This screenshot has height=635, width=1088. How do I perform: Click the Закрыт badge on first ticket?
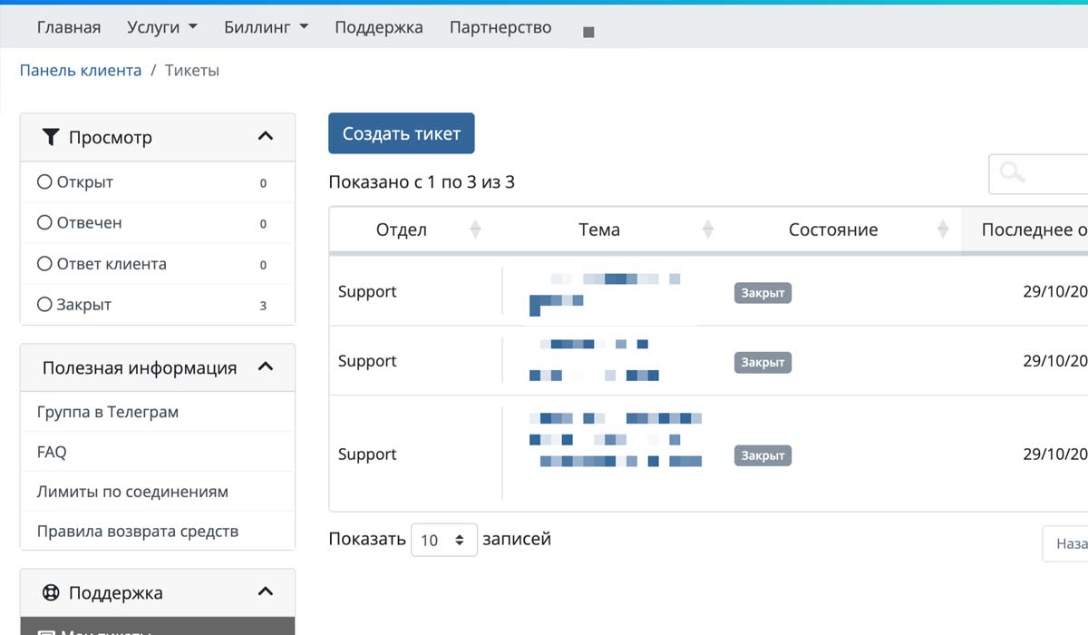point(763,293)
